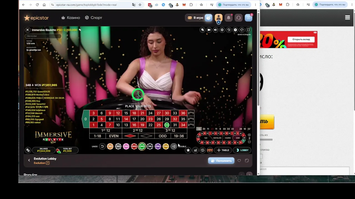The height and width of the screenshot is (199, 355).
Task: Open the 777 slots icon
Action: point(210,150)
